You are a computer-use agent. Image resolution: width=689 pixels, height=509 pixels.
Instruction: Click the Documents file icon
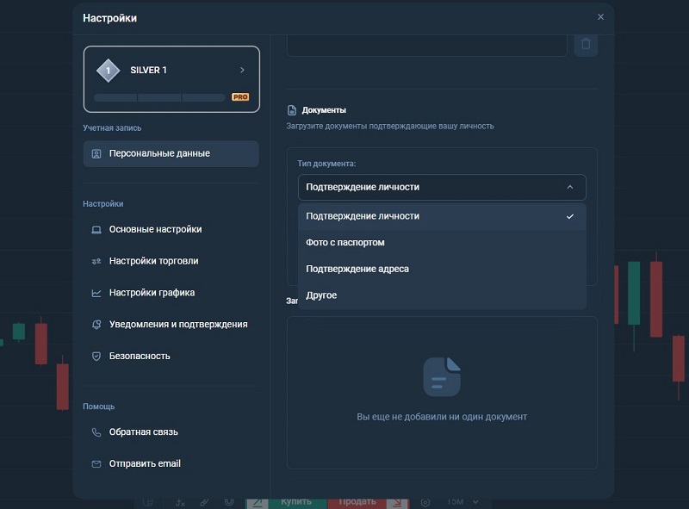[x=292, y=110]
